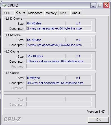Image resolution: width=111 pixels, height=125 pixels.
Task: Select the Cache tab
Action: tap(21, 12)
